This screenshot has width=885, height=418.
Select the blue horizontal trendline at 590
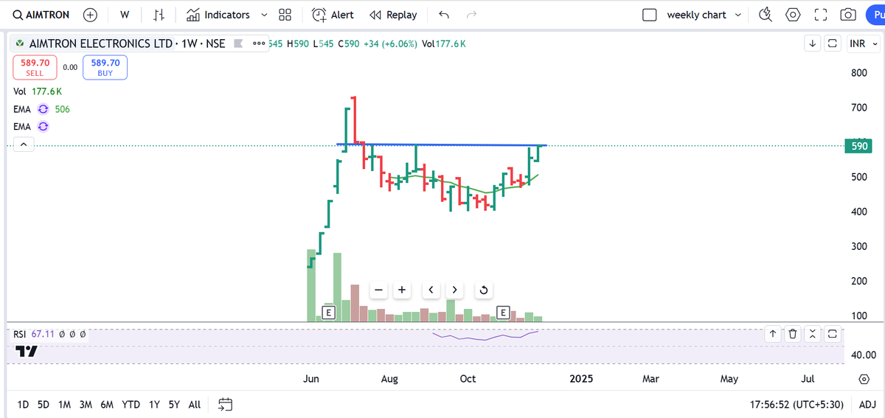click(x=442, y=144)
